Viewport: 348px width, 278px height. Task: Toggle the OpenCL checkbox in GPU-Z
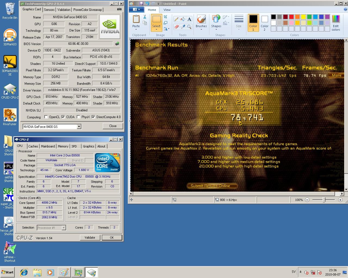tap(46, 117)
